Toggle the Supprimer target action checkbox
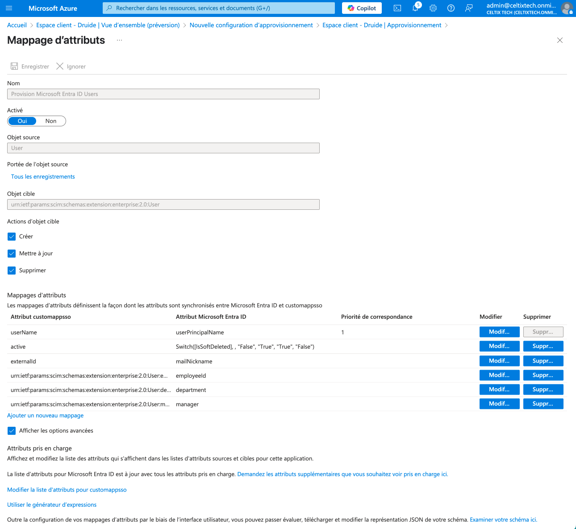This screenshot has width=576, height=529. [x=12, y=271]
